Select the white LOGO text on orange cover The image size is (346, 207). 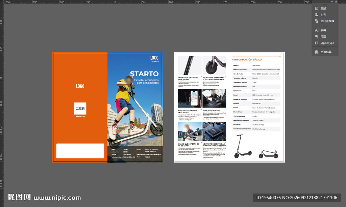coord(80,86)
